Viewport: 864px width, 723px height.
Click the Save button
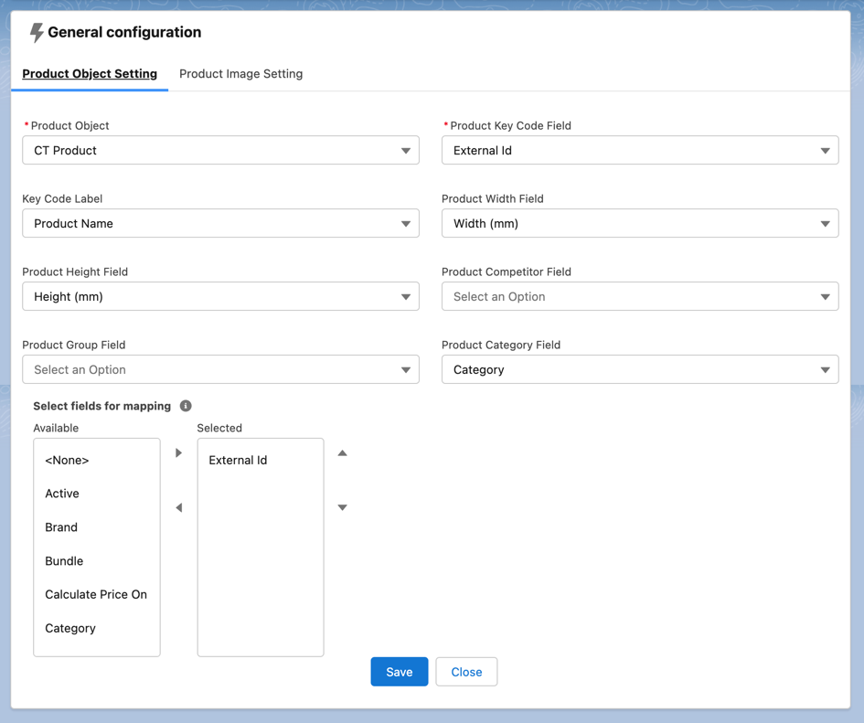point(399,671)
